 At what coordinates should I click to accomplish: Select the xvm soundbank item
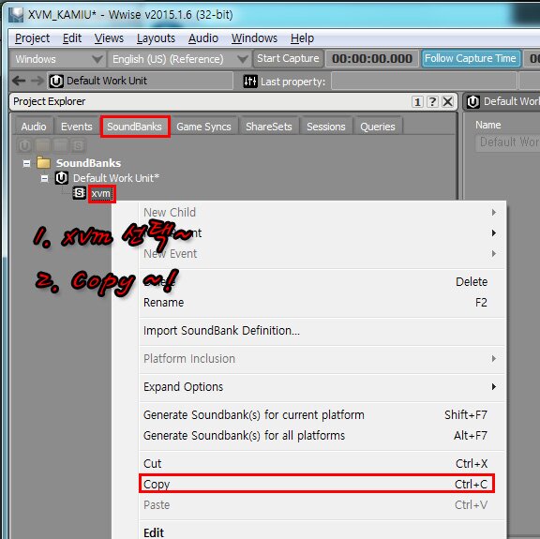click(101, 193)
